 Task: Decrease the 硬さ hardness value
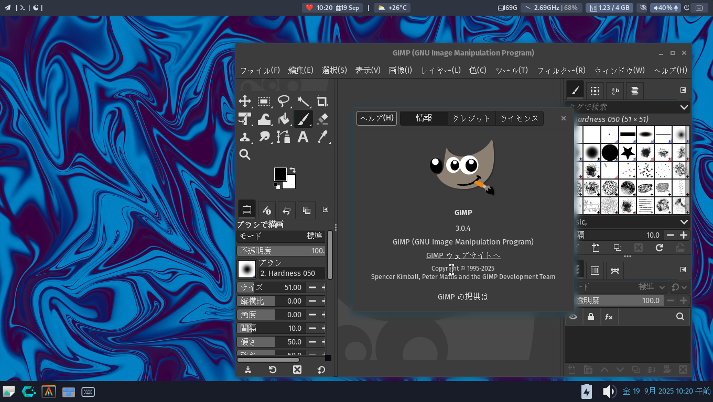coord(312,342)
